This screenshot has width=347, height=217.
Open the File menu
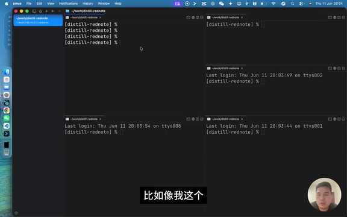pyautogui.click(x=29, y=4)
